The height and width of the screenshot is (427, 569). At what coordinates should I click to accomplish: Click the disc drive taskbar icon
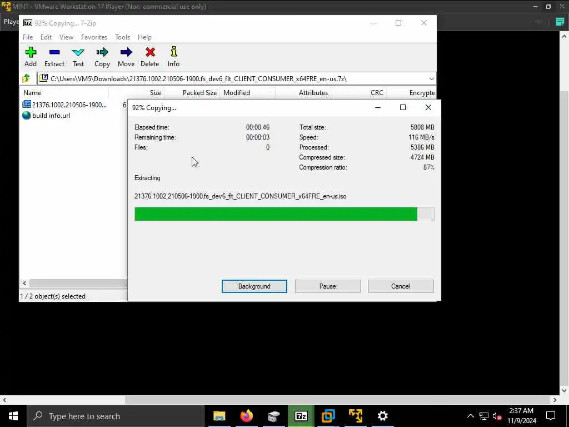tap(273, 416)
